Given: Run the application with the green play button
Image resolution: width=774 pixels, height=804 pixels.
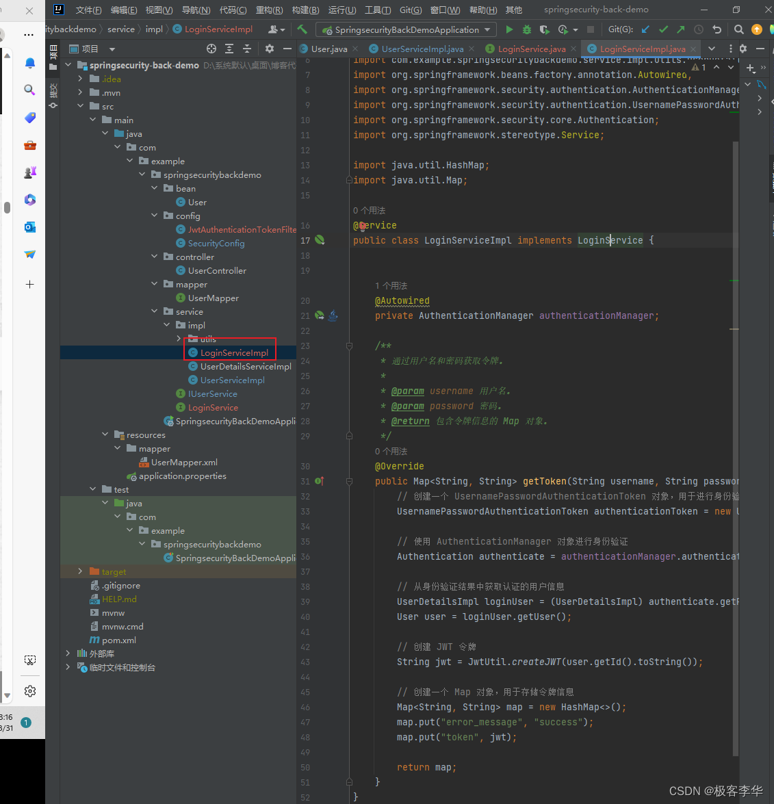Looking at the screenshot, I should [x=509, y=29].
